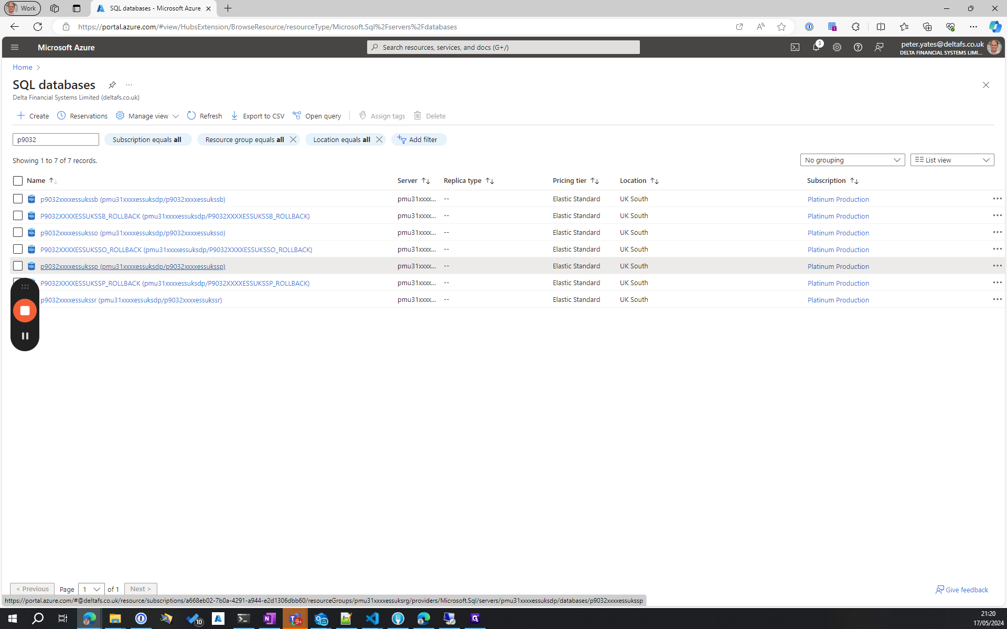
Task: Open p9032xxxxessukssp database link
Action: pyautogui.click(x=133, y=266)
